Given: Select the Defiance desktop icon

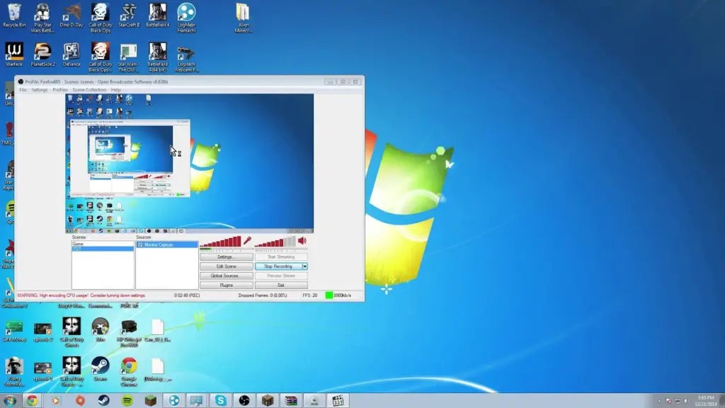Looking at the screenshot, I should 72,55.
